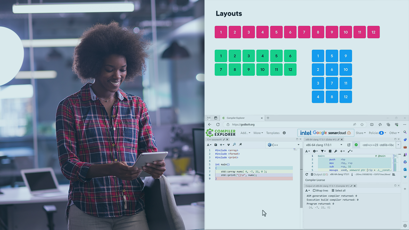Click the save source code icon

(x=216, y=145)
